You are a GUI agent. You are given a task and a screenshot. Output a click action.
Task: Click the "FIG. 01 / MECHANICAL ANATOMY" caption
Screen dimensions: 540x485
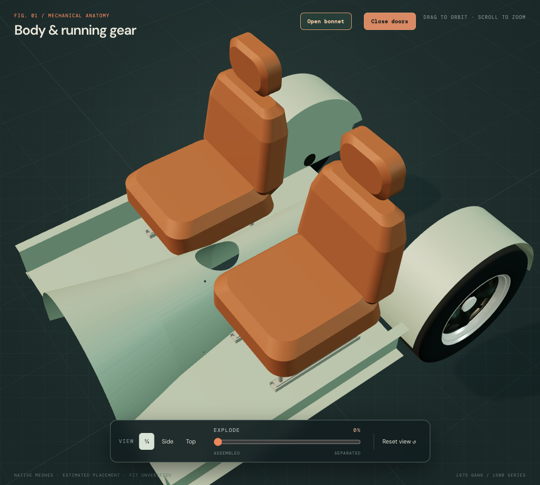tap(62, 15)
